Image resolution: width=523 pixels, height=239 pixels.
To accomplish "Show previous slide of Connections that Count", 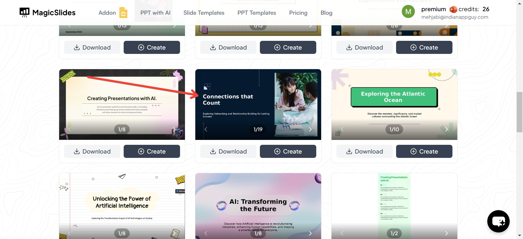I will (x=206, y=129).
